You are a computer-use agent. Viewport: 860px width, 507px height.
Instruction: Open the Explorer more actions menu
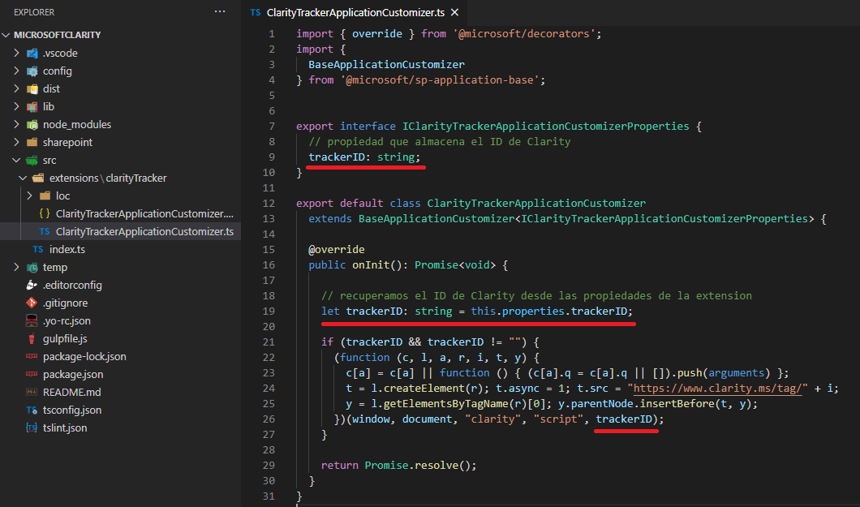219,11
